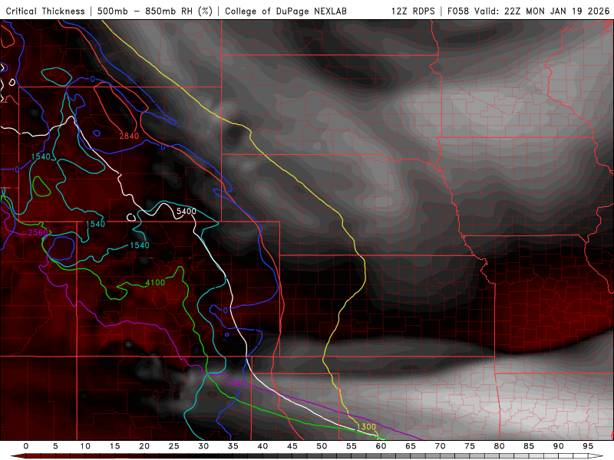The width and height of the screenshot is (614, 460).
Task: Click the 60 value on the color bar
Action: (x=381, y=446)
